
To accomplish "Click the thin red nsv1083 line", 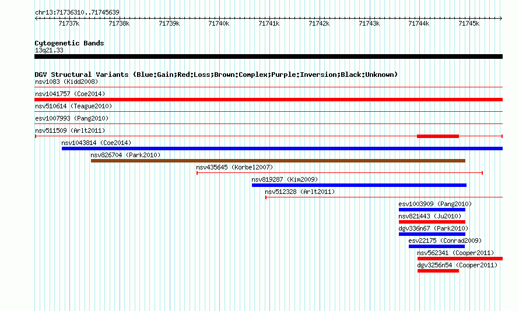I will (268, 87).
